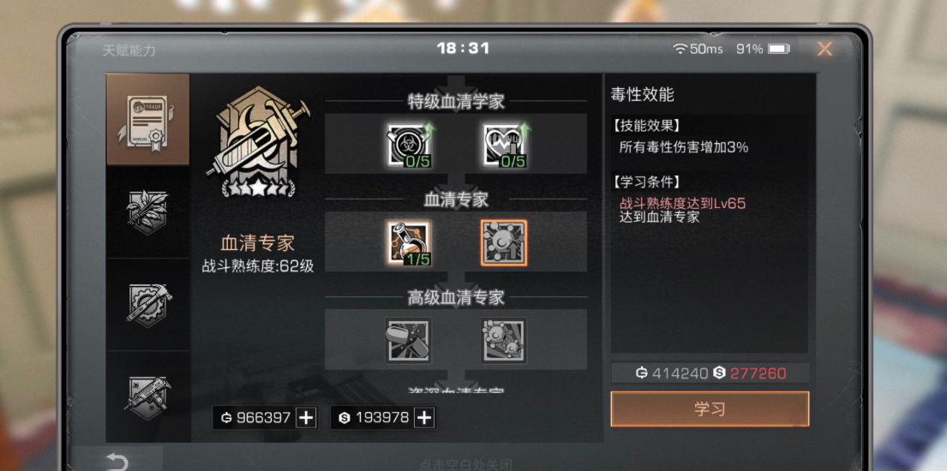Close the talent panel with orange X
The height and width of the screenshot is (471, 947).
pyautogui.click(x=824, y=49)
